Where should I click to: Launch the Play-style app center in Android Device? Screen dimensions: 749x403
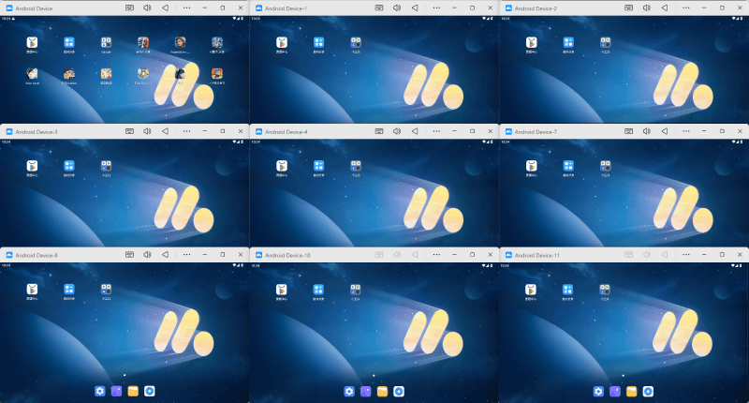pyautogui.click(x=32, y=42)
